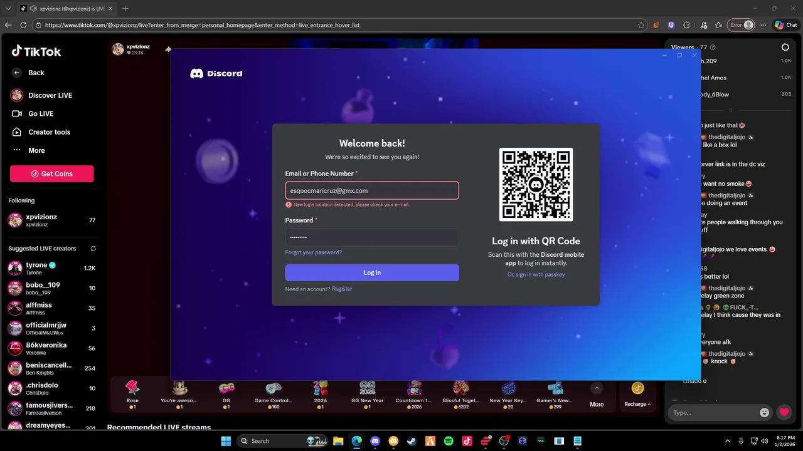The width and height of the screenshot is (803, 451).
Task: Click the Recharge coins button
Action: [637, 395]
